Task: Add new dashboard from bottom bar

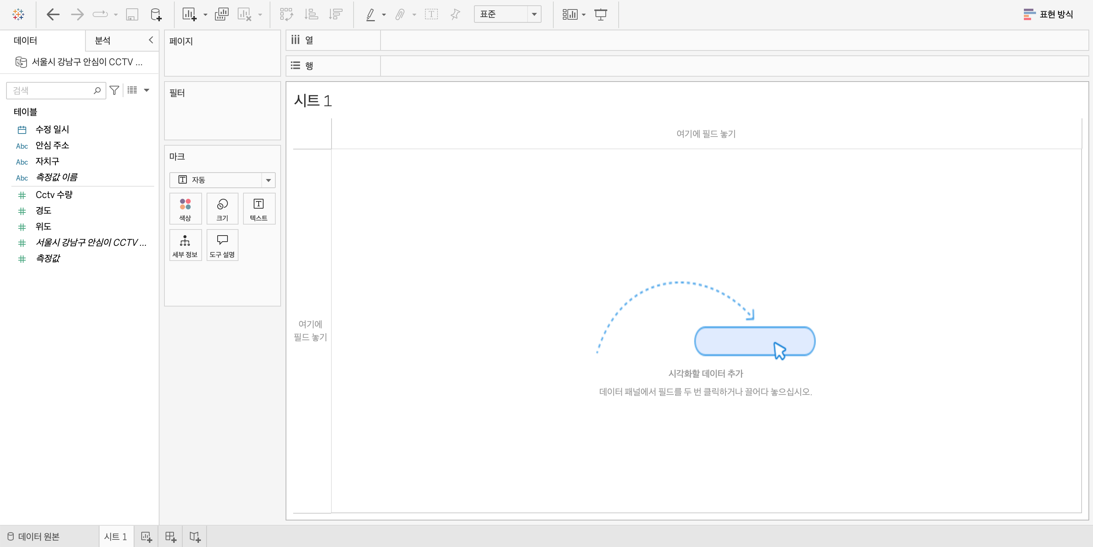Action: 171,536
